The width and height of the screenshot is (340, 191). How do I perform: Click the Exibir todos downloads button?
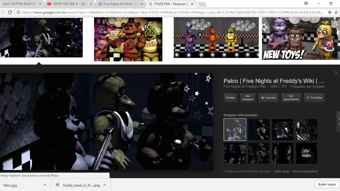tap(327, 184)
